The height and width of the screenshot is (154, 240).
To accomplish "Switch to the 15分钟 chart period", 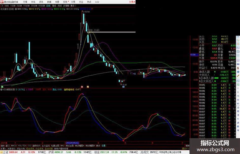I will pyautogui.click(x=26, y=6).
